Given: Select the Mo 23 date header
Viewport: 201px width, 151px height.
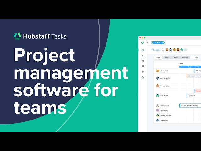Looking at the screenshot, I should [x=182, y=67].
